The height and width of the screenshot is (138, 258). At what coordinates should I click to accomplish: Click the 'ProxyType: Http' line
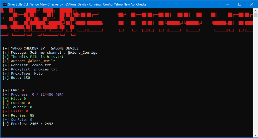click(23, 74)
